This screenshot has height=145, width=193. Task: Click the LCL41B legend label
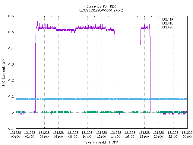pyautogui.click(x=168, y=23)
